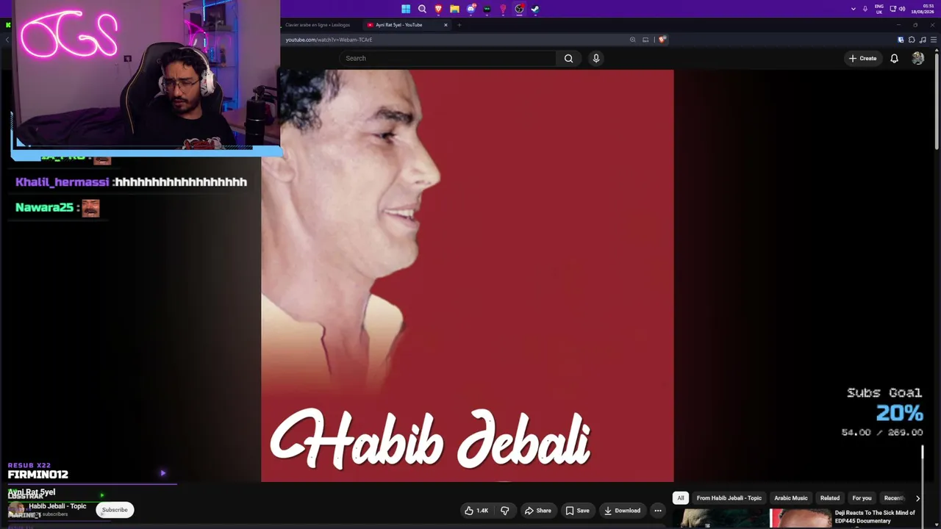The width and height of the screenshot is (941, 529).
Task: Click the FIRMINO12 resub alert name
Action: coord(37,475)
